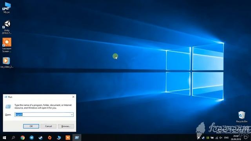This screenshot has width=251, height=141.
Task: Open the network status tray icon
Action: pyautogui.click(x=216, y=137)
